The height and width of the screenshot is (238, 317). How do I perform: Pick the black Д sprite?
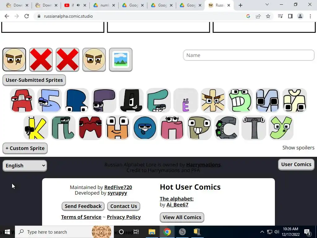coord(131,100)
